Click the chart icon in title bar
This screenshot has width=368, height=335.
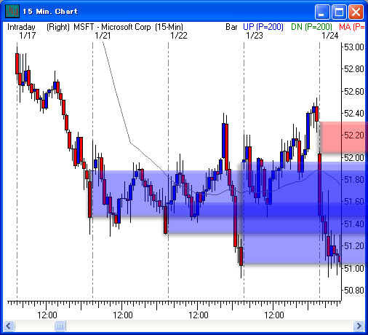(12, 11)
